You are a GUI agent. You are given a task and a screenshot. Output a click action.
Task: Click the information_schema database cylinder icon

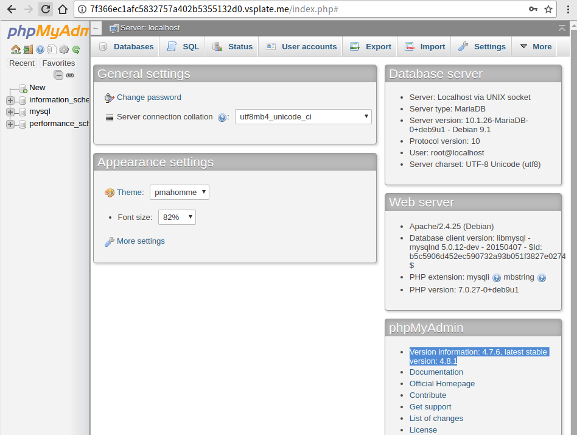click(x=22, y=100)
